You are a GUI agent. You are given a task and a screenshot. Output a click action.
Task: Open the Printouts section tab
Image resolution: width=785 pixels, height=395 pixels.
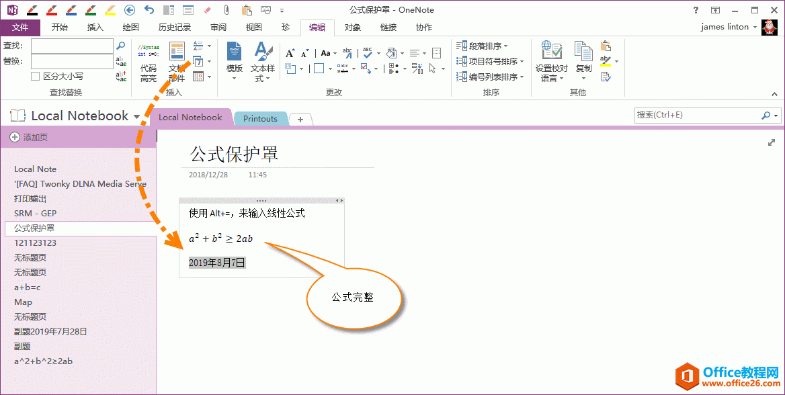[x=260, y=119]
